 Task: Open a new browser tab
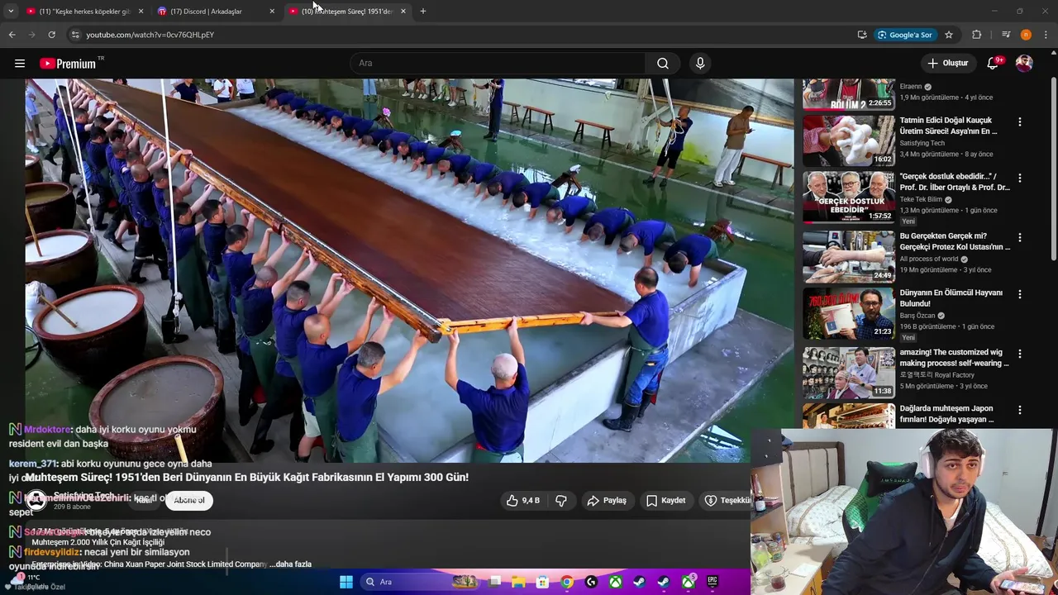pyautogui.click(x=423, y=12)
